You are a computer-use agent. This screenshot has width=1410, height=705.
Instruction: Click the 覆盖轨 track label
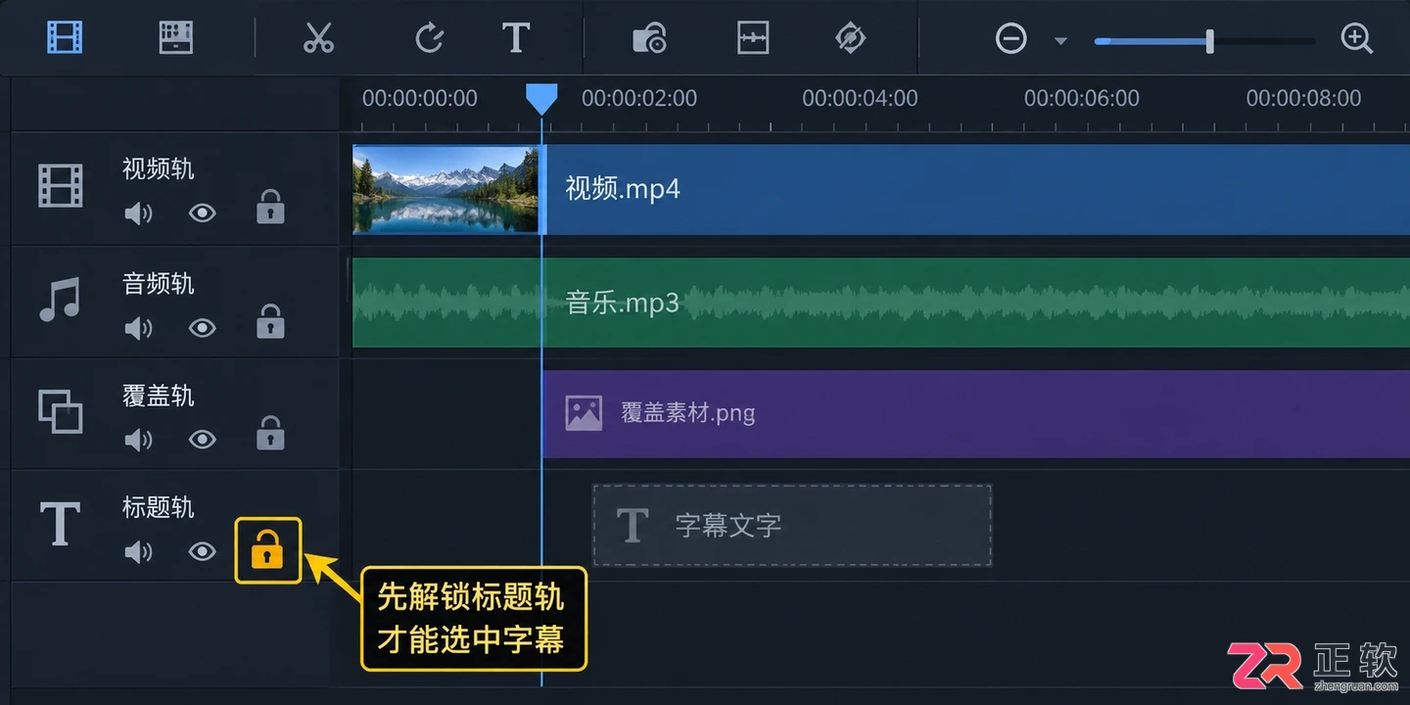[159, 396]
